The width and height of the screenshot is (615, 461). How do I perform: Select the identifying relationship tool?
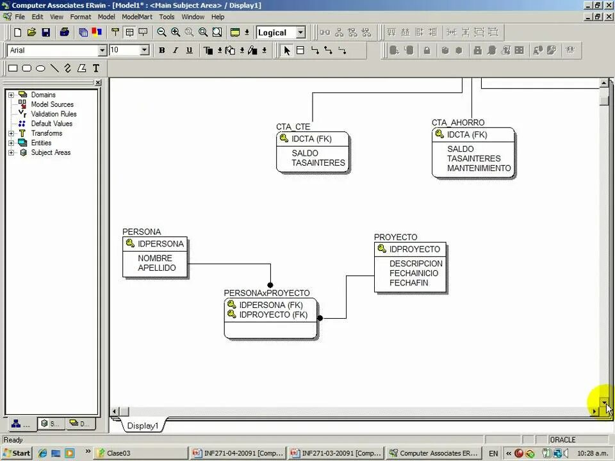coord(314,50)
